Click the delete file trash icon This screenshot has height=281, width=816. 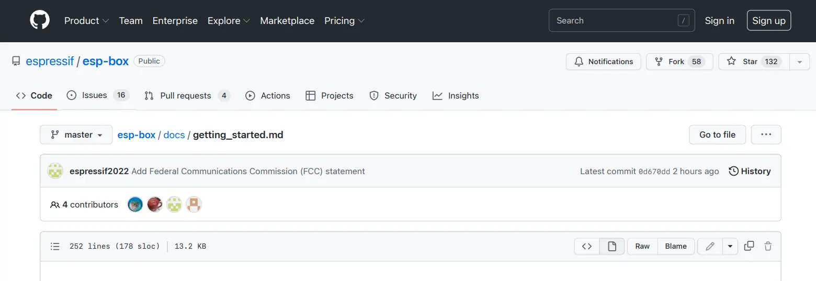click(768, 246)
